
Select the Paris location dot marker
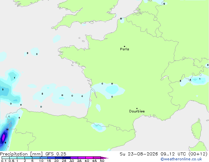point(125,46)
